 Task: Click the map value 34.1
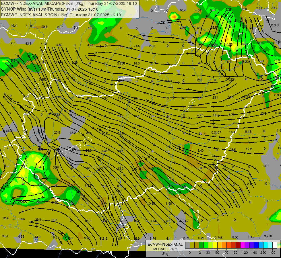[184, 98]
